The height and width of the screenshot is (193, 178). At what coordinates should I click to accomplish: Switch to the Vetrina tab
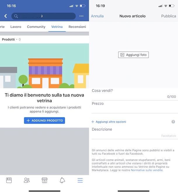click(x=57, y=27)
